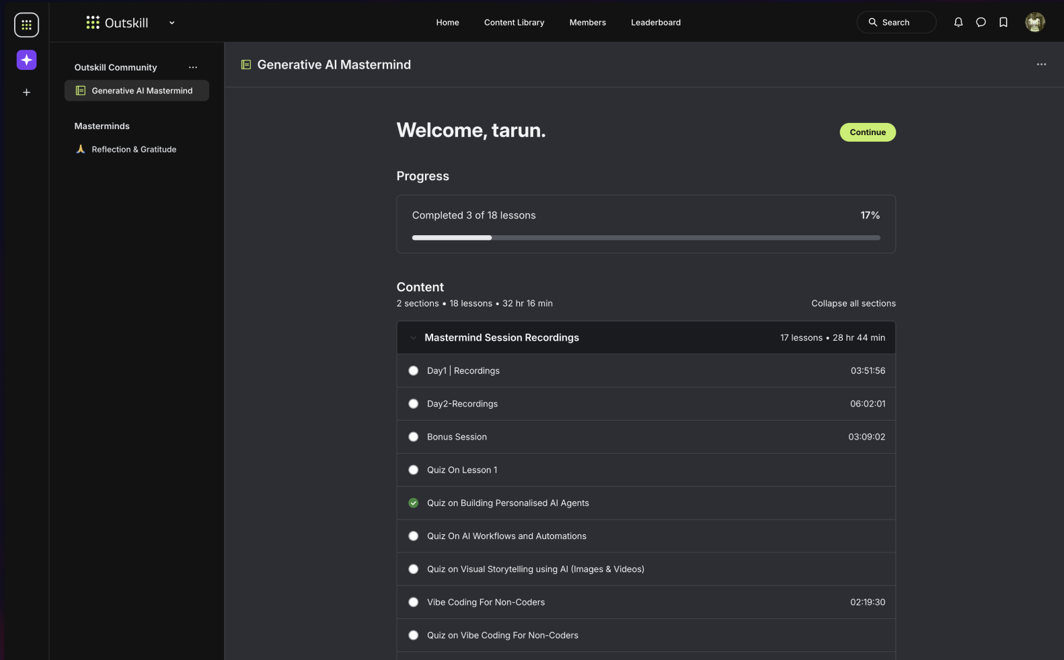Click the search magnifier icon
Image resolution: width=1064 pixels, height=660 pixels.
coord(873,22)
